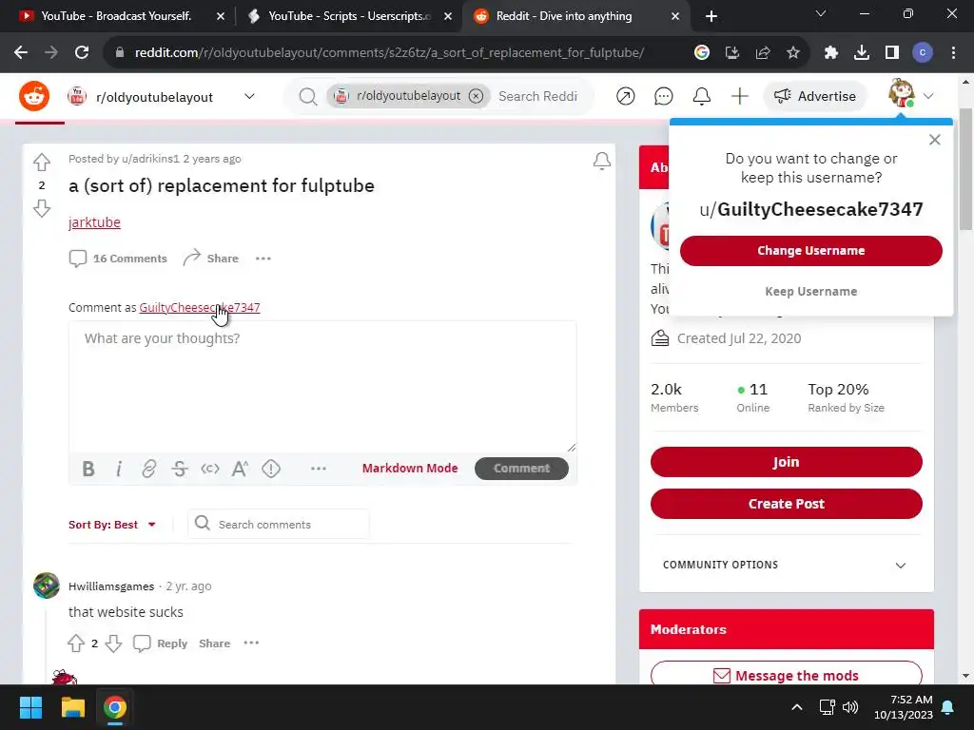Expand the r/oldyoutubelayout community dropdown
Image resolution: width=974 pixels, height=730 pixels.
(249, 96)
